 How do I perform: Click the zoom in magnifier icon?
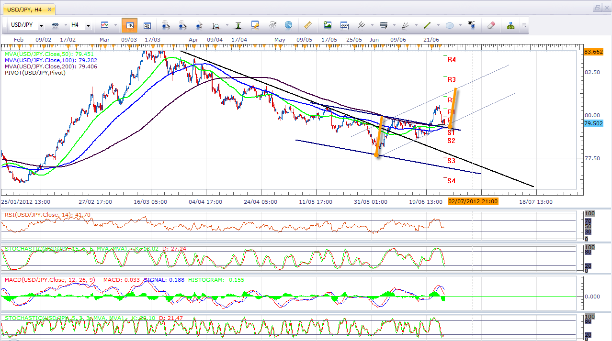pyautogui.click(x=166, y=25)
